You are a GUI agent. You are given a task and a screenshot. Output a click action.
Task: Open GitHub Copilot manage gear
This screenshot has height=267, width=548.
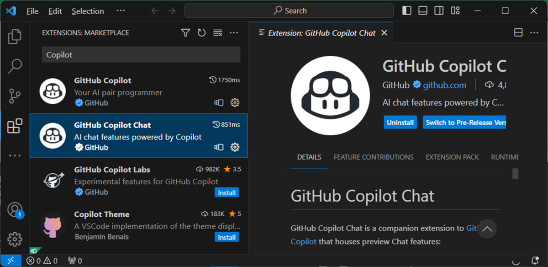click(235, 102)
